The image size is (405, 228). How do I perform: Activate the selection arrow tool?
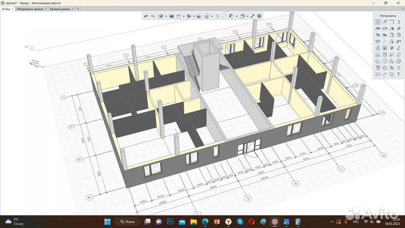377,22
